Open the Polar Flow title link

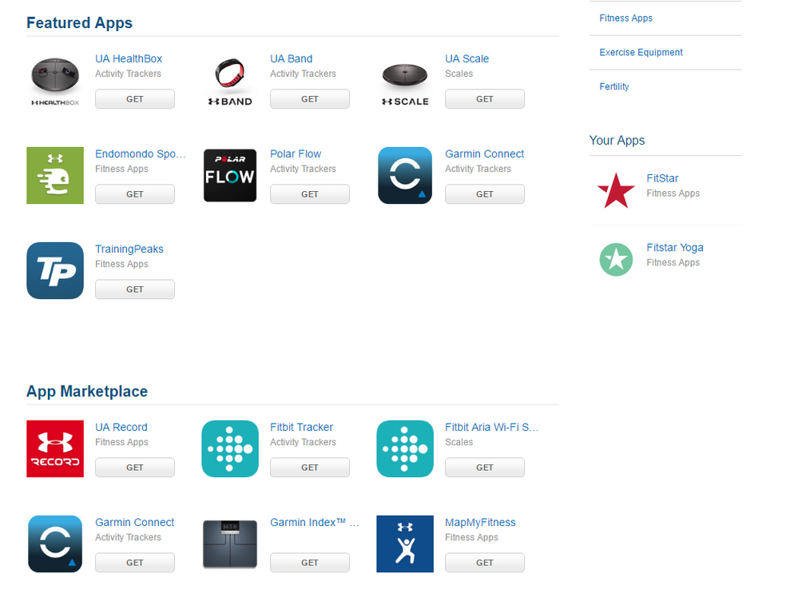point(296,153)
